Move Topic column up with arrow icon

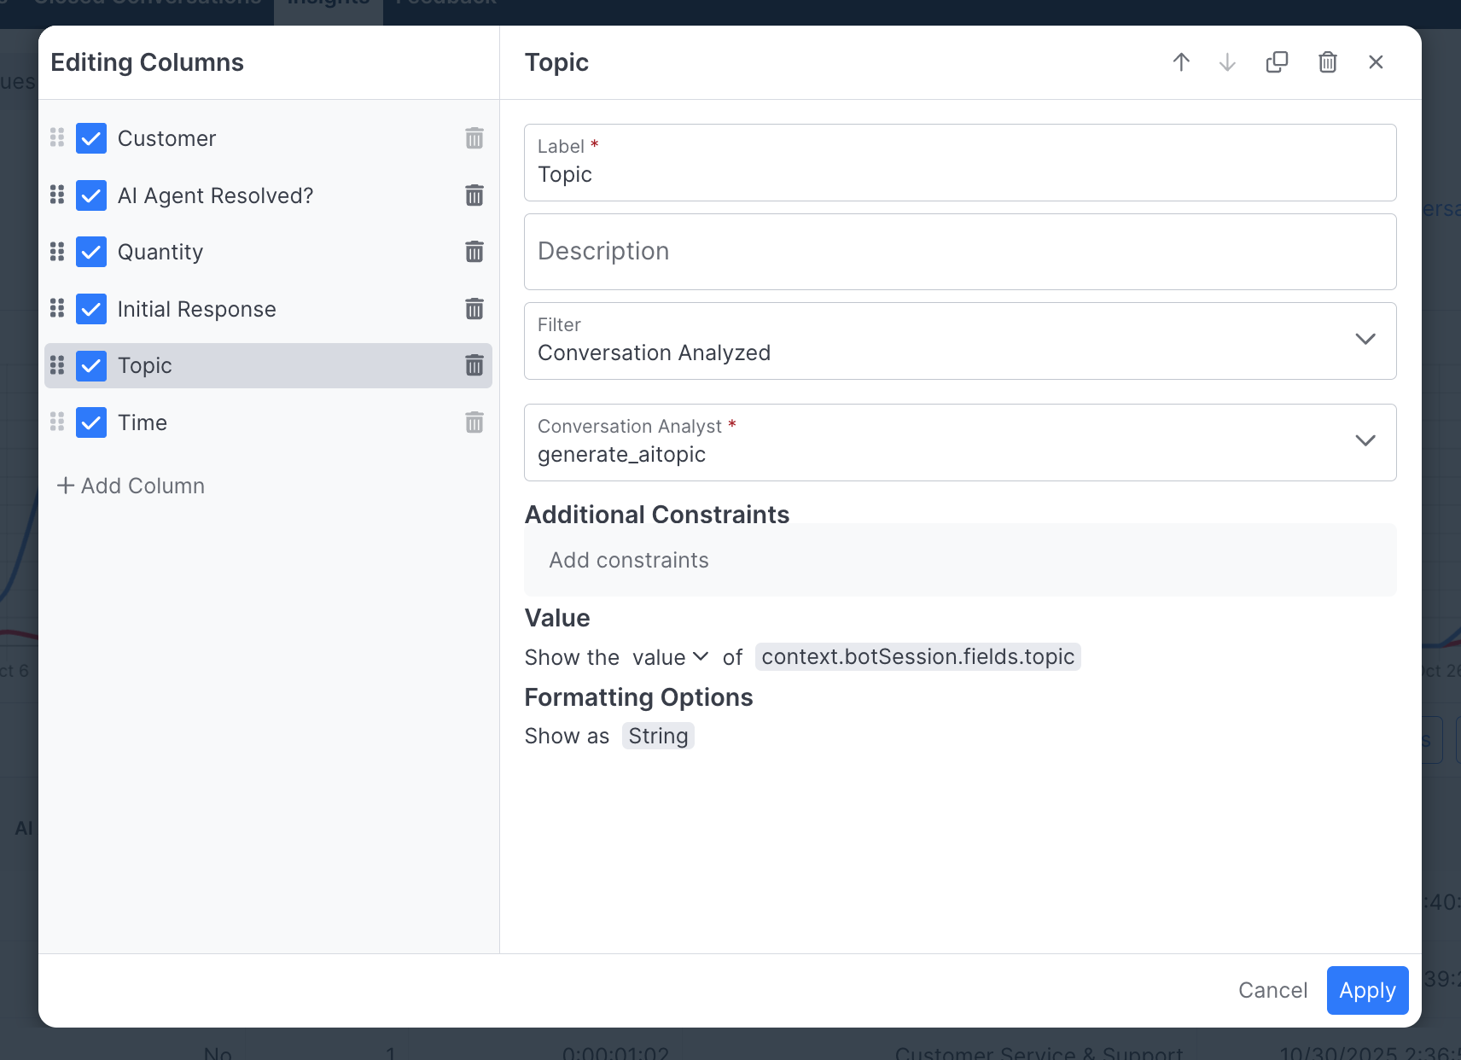pos(1181,62)
